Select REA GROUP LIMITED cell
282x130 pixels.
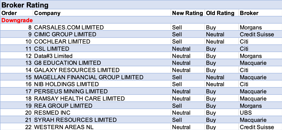(x=63, y=106)
